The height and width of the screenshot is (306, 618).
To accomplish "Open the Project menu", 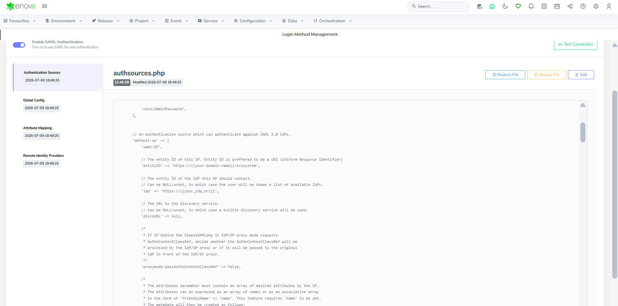I will tap(142, 21).
